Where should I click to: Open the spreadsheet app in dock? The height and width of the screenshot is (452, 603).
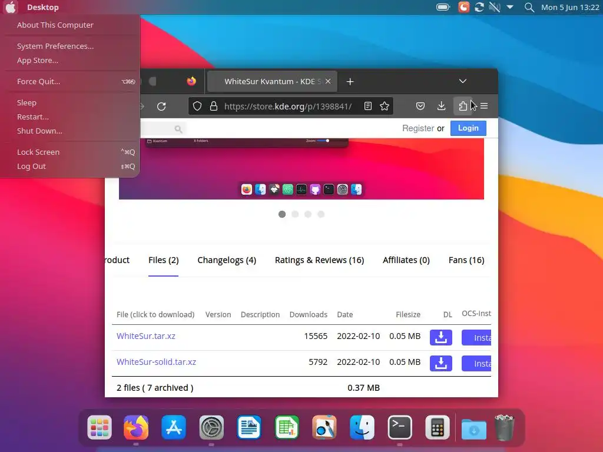287,427
